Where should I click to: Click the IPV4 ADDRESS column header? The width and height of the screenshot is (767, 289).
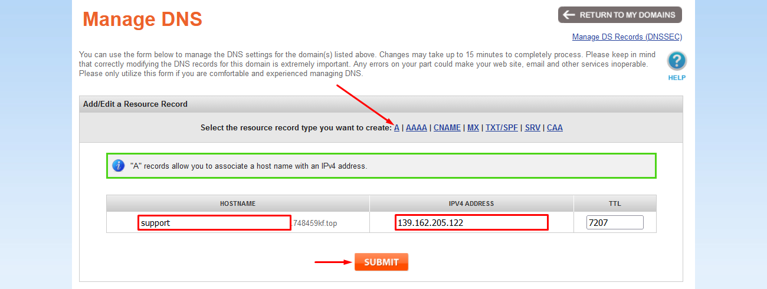coord(471,203)
